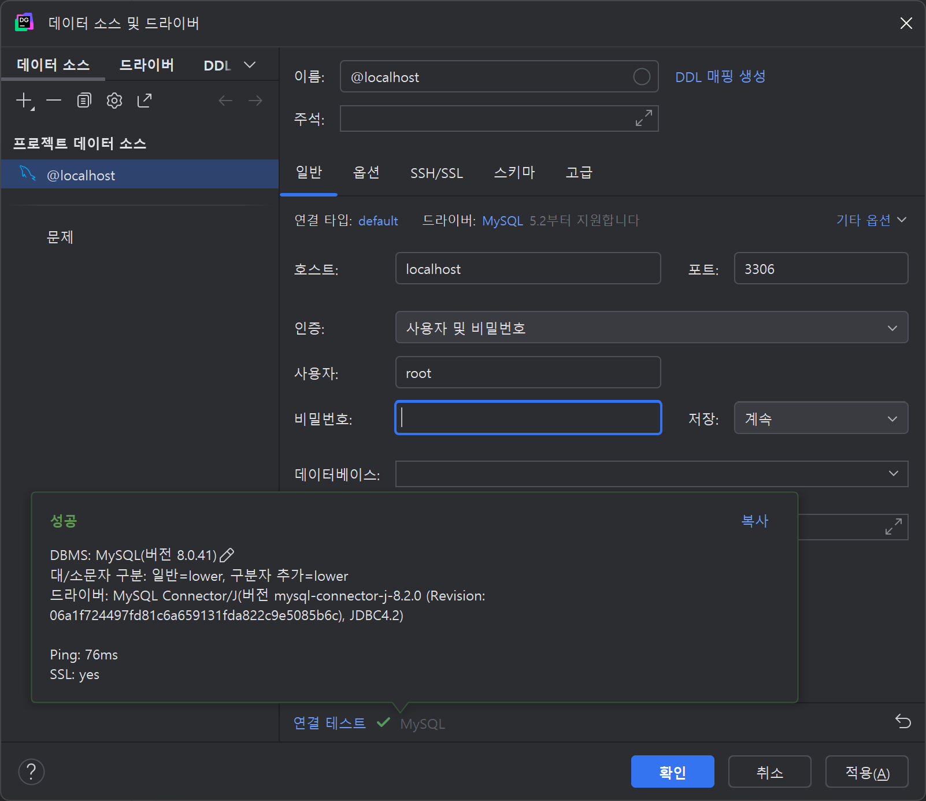This screenshot has width=926, height=801.
Task: Click the green checkmark next to test connection
Action: (x=383, y=722)
